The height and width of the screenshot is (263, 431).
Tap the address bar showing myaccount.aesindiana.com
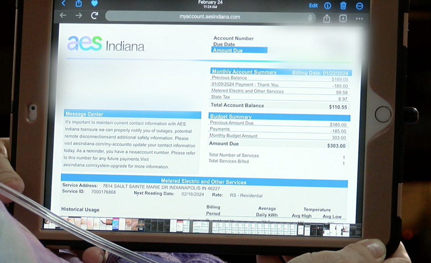tap(210, 16)
